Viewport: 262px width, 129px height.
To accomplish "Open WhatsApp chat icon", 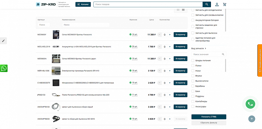I will point(4,68).
